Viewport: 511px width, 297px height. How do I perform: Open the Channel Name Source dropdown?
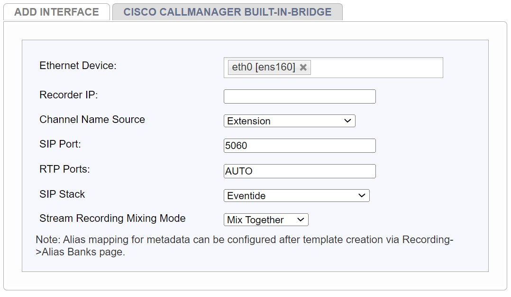(x=289, y=121)
